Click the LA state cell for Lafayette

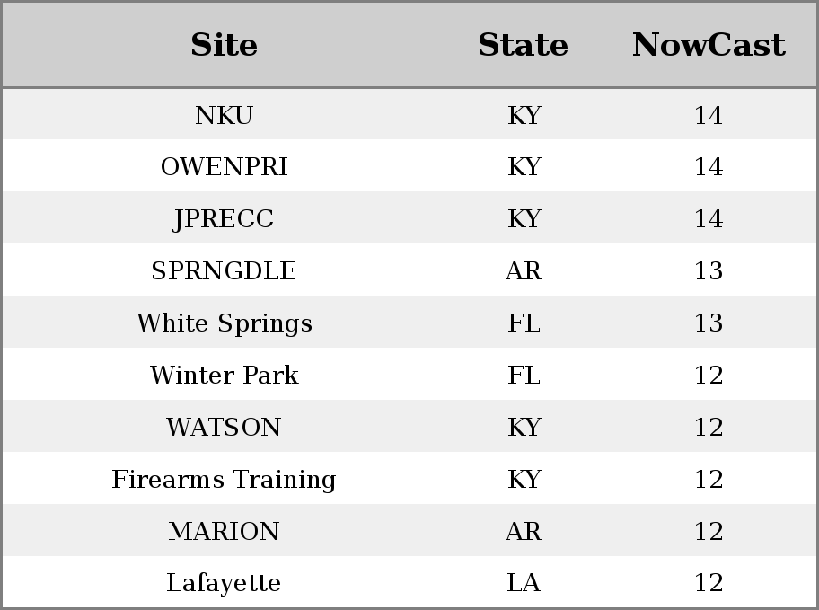524,583
